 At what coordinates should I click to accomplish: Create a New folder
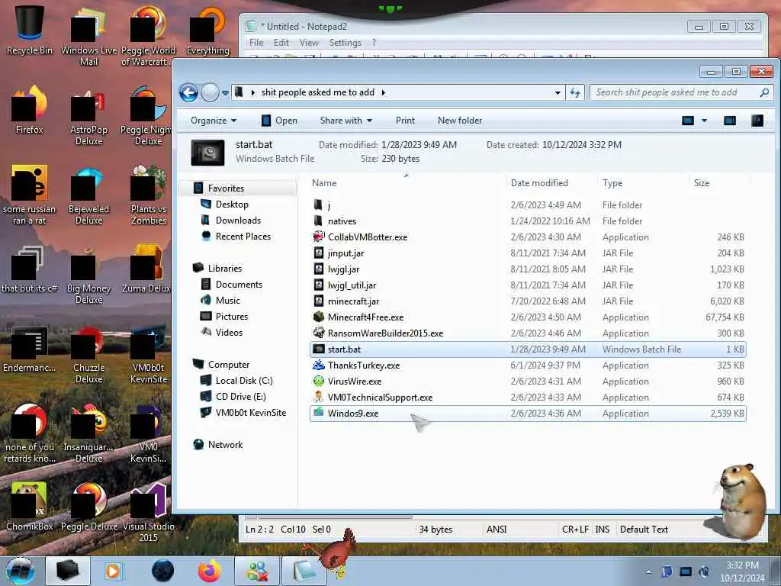coord(460,121)
